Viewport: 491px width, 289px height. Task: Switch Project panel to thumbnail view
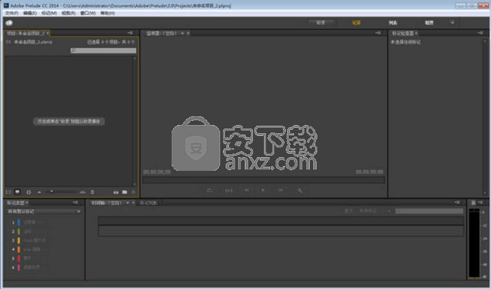pos(18,192)
